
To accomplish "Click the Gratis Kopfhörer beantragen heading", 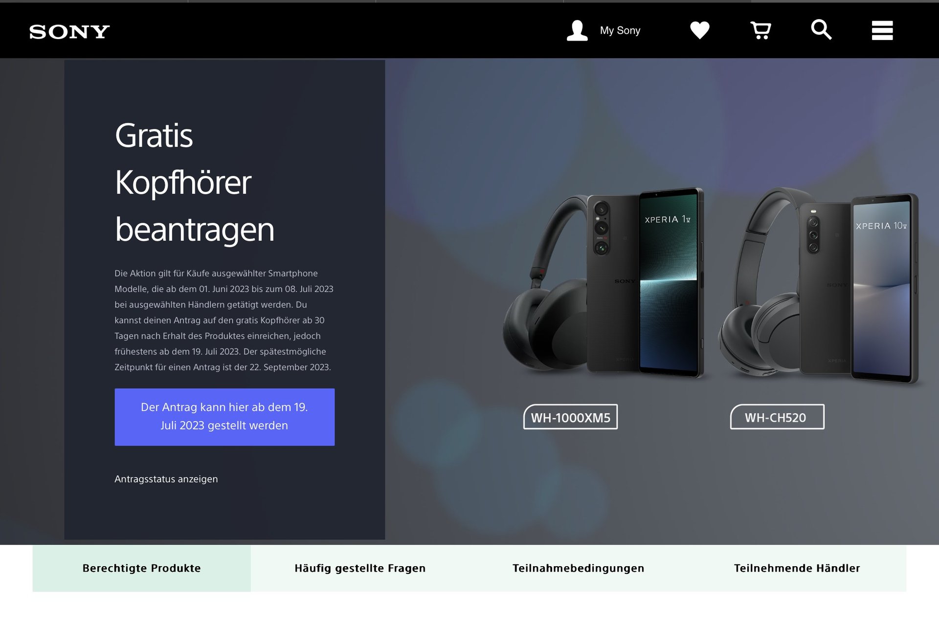I will click(195, 182).
